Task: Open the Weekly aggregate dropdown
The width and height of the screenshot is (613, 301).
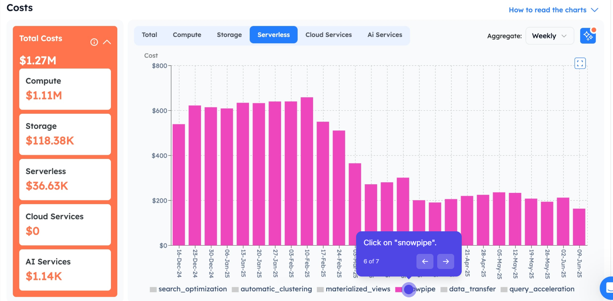Action: pos(550,36)
